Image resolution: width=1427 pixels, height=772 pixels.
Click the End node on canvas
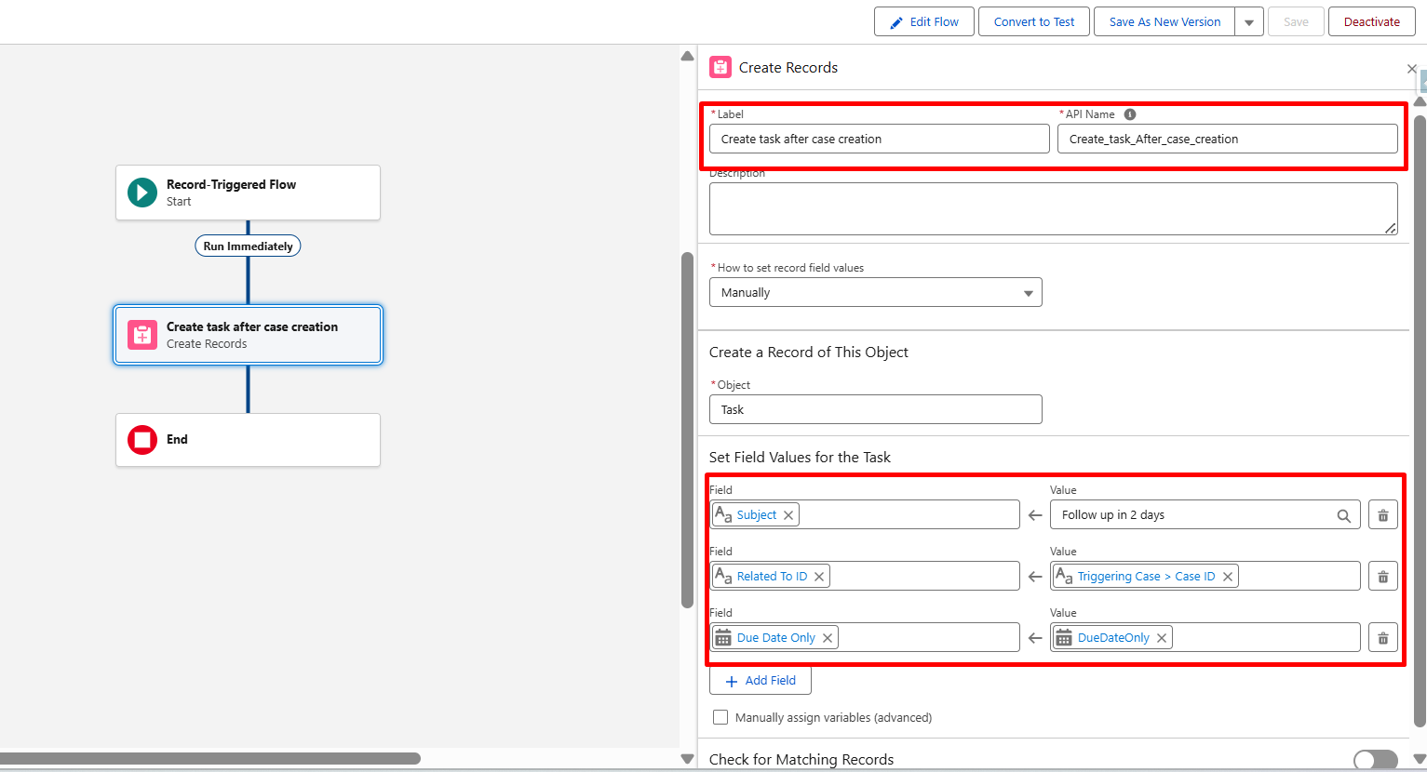coord(248,440)
